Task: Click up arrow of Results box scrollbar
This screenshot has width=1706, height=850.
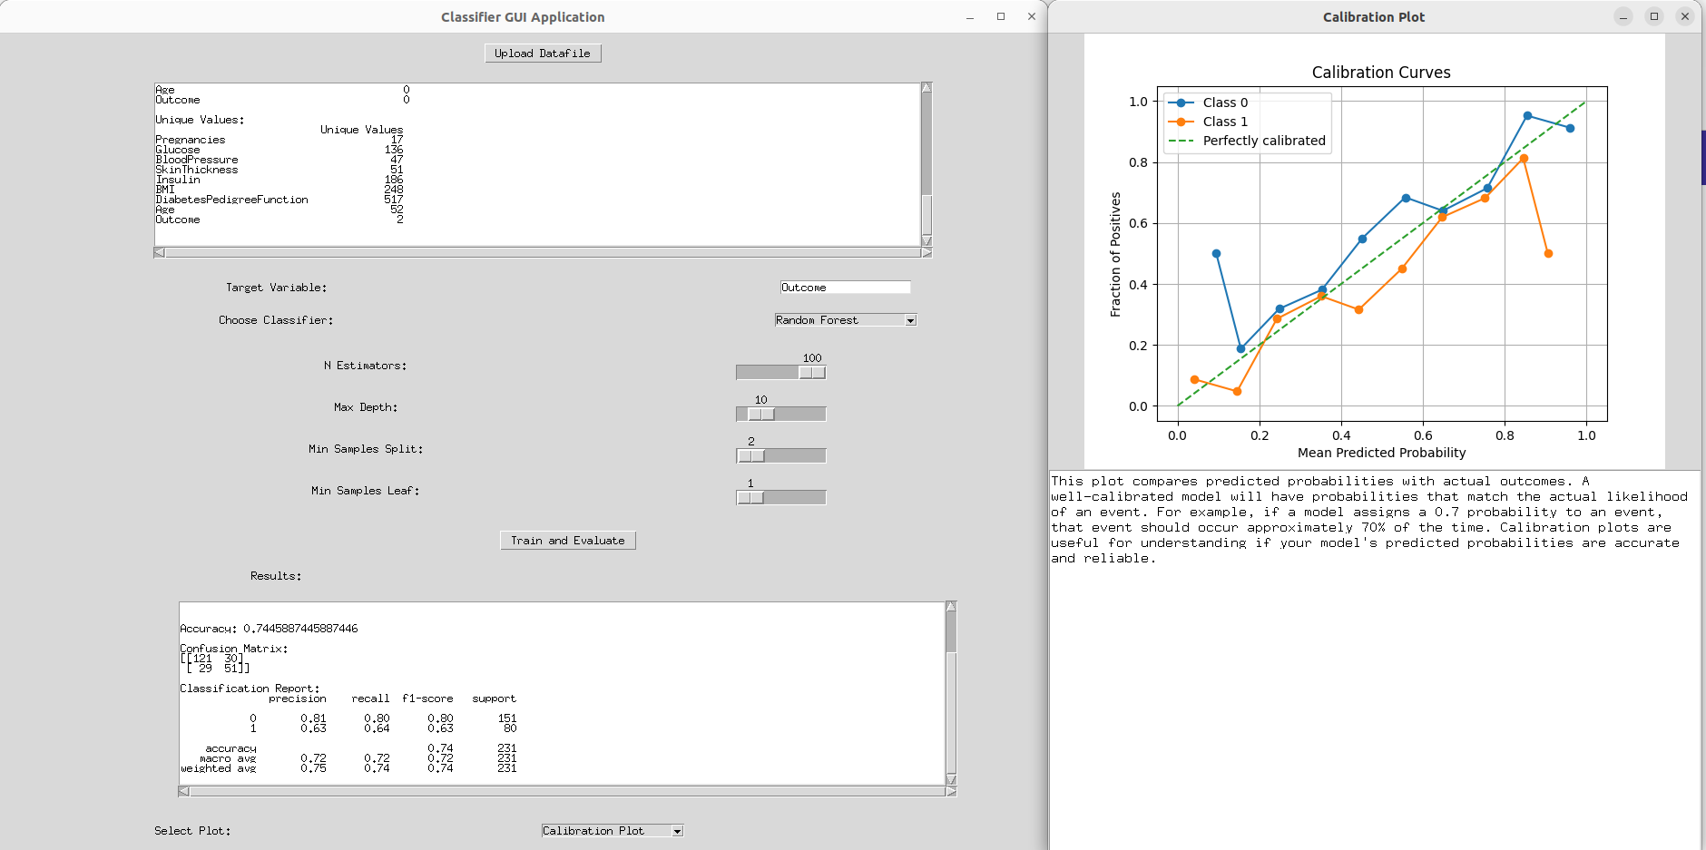Action: [951, 607]
